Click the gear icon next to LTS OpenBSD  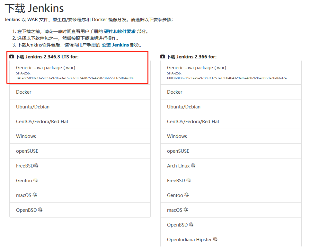coord(40,210)
